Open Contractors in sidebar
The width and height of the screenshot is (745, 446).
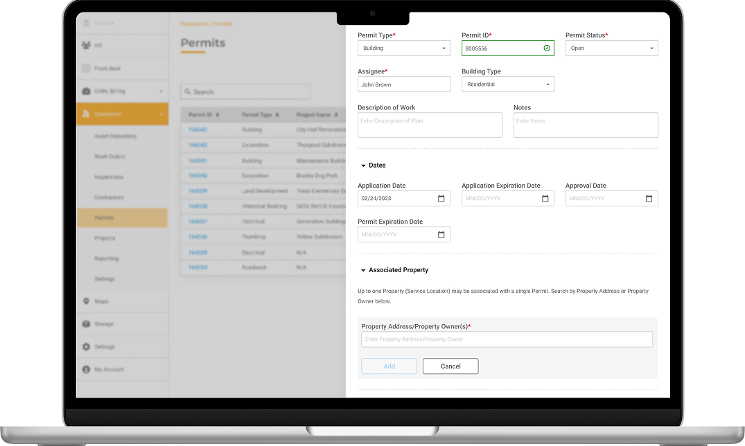[109, 197]
